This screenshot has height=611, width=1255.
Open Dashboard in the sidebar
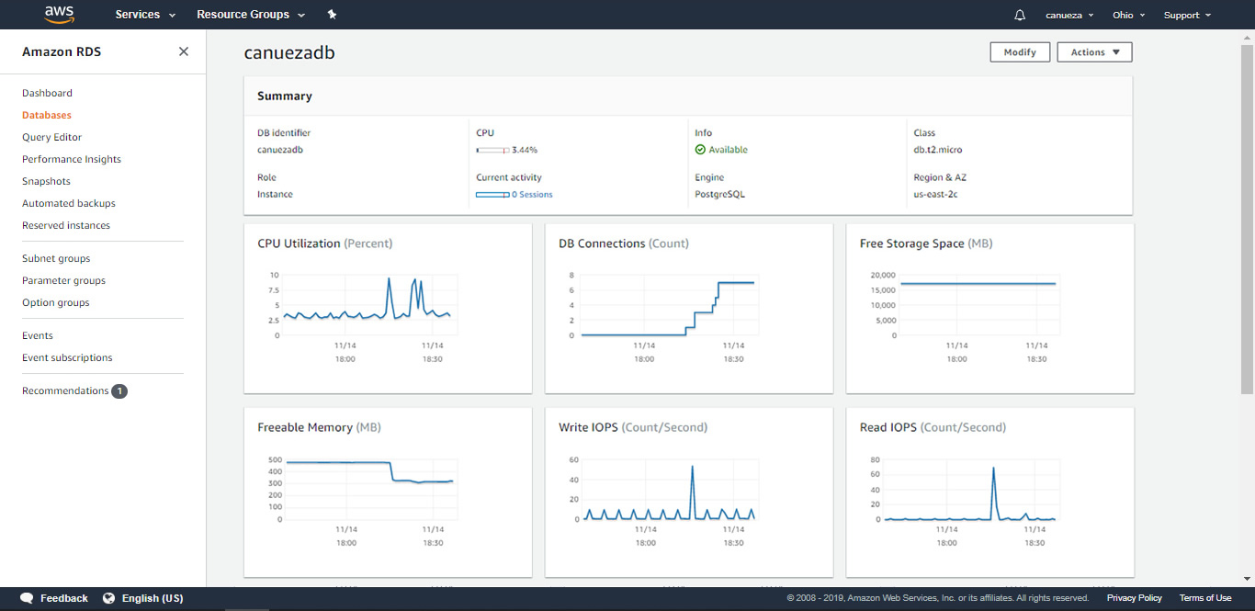(47, 93)
